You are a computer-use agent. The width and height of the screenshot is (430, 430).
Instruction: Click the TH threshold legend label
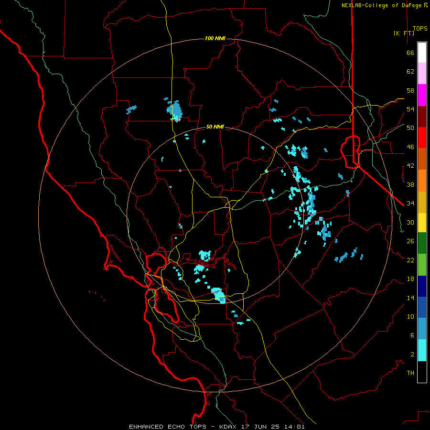pos(410,373)
